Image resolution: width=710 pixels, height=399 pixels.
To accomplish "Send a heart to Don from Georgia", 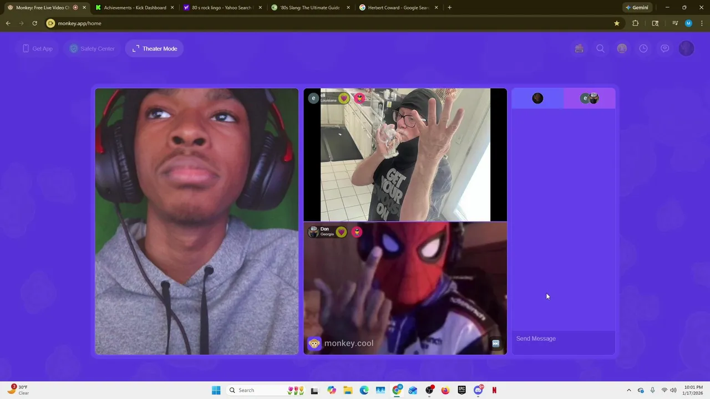I will click(x=341, y=232).
